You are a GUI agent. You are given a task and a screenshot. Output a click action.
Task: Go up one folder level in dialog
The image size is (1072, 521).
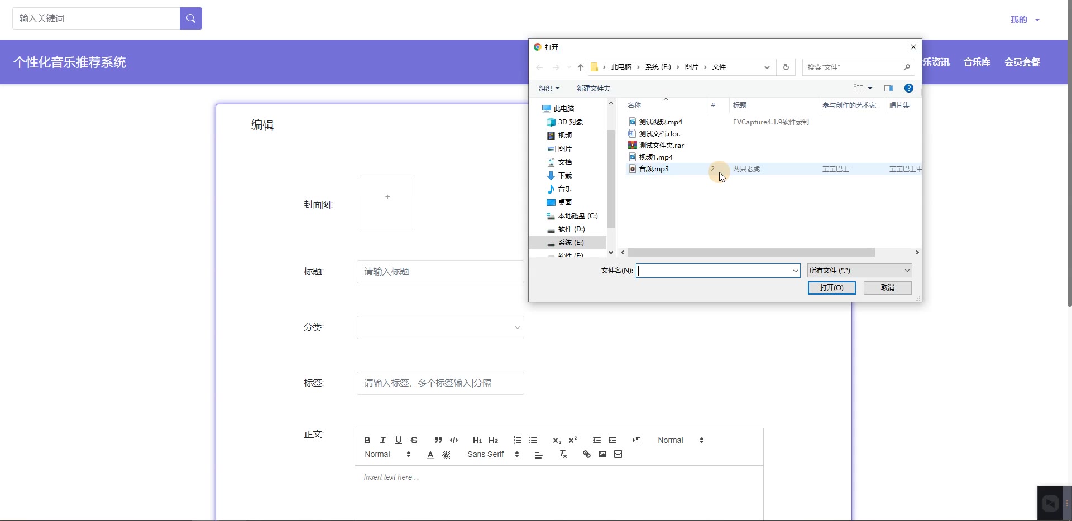pos(581,67)
